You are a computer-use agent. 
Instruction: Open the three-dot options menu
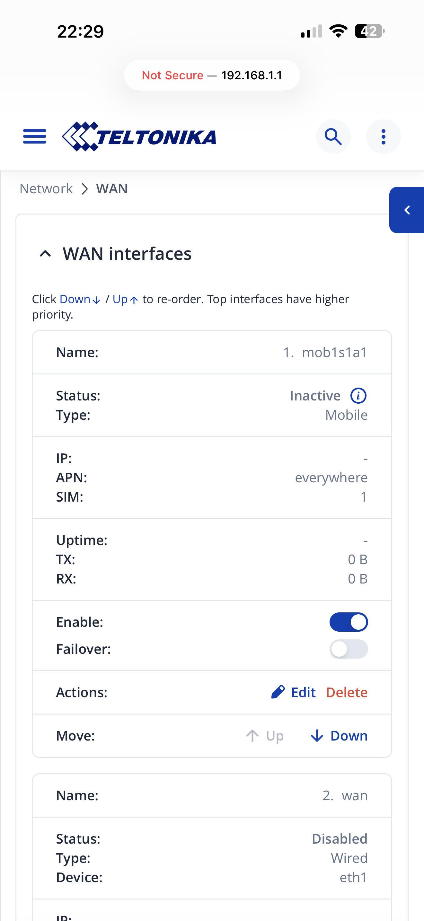point(383,136)
